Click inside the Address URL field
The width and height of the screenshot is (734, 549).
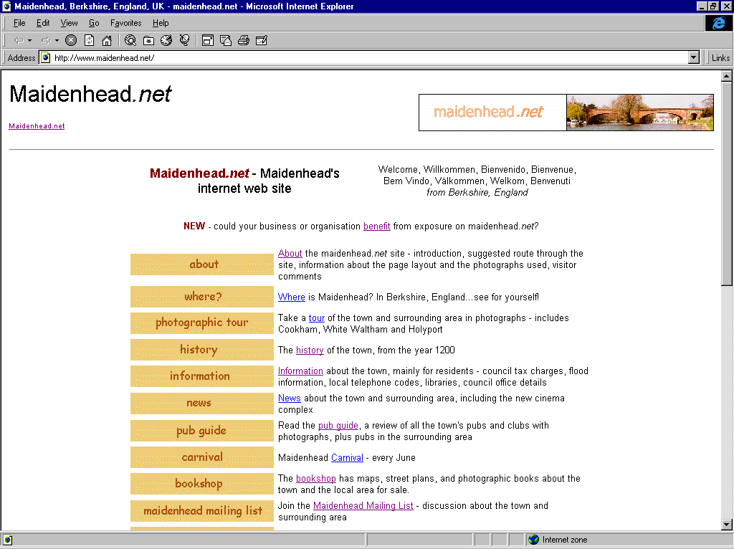pos(358,58)
